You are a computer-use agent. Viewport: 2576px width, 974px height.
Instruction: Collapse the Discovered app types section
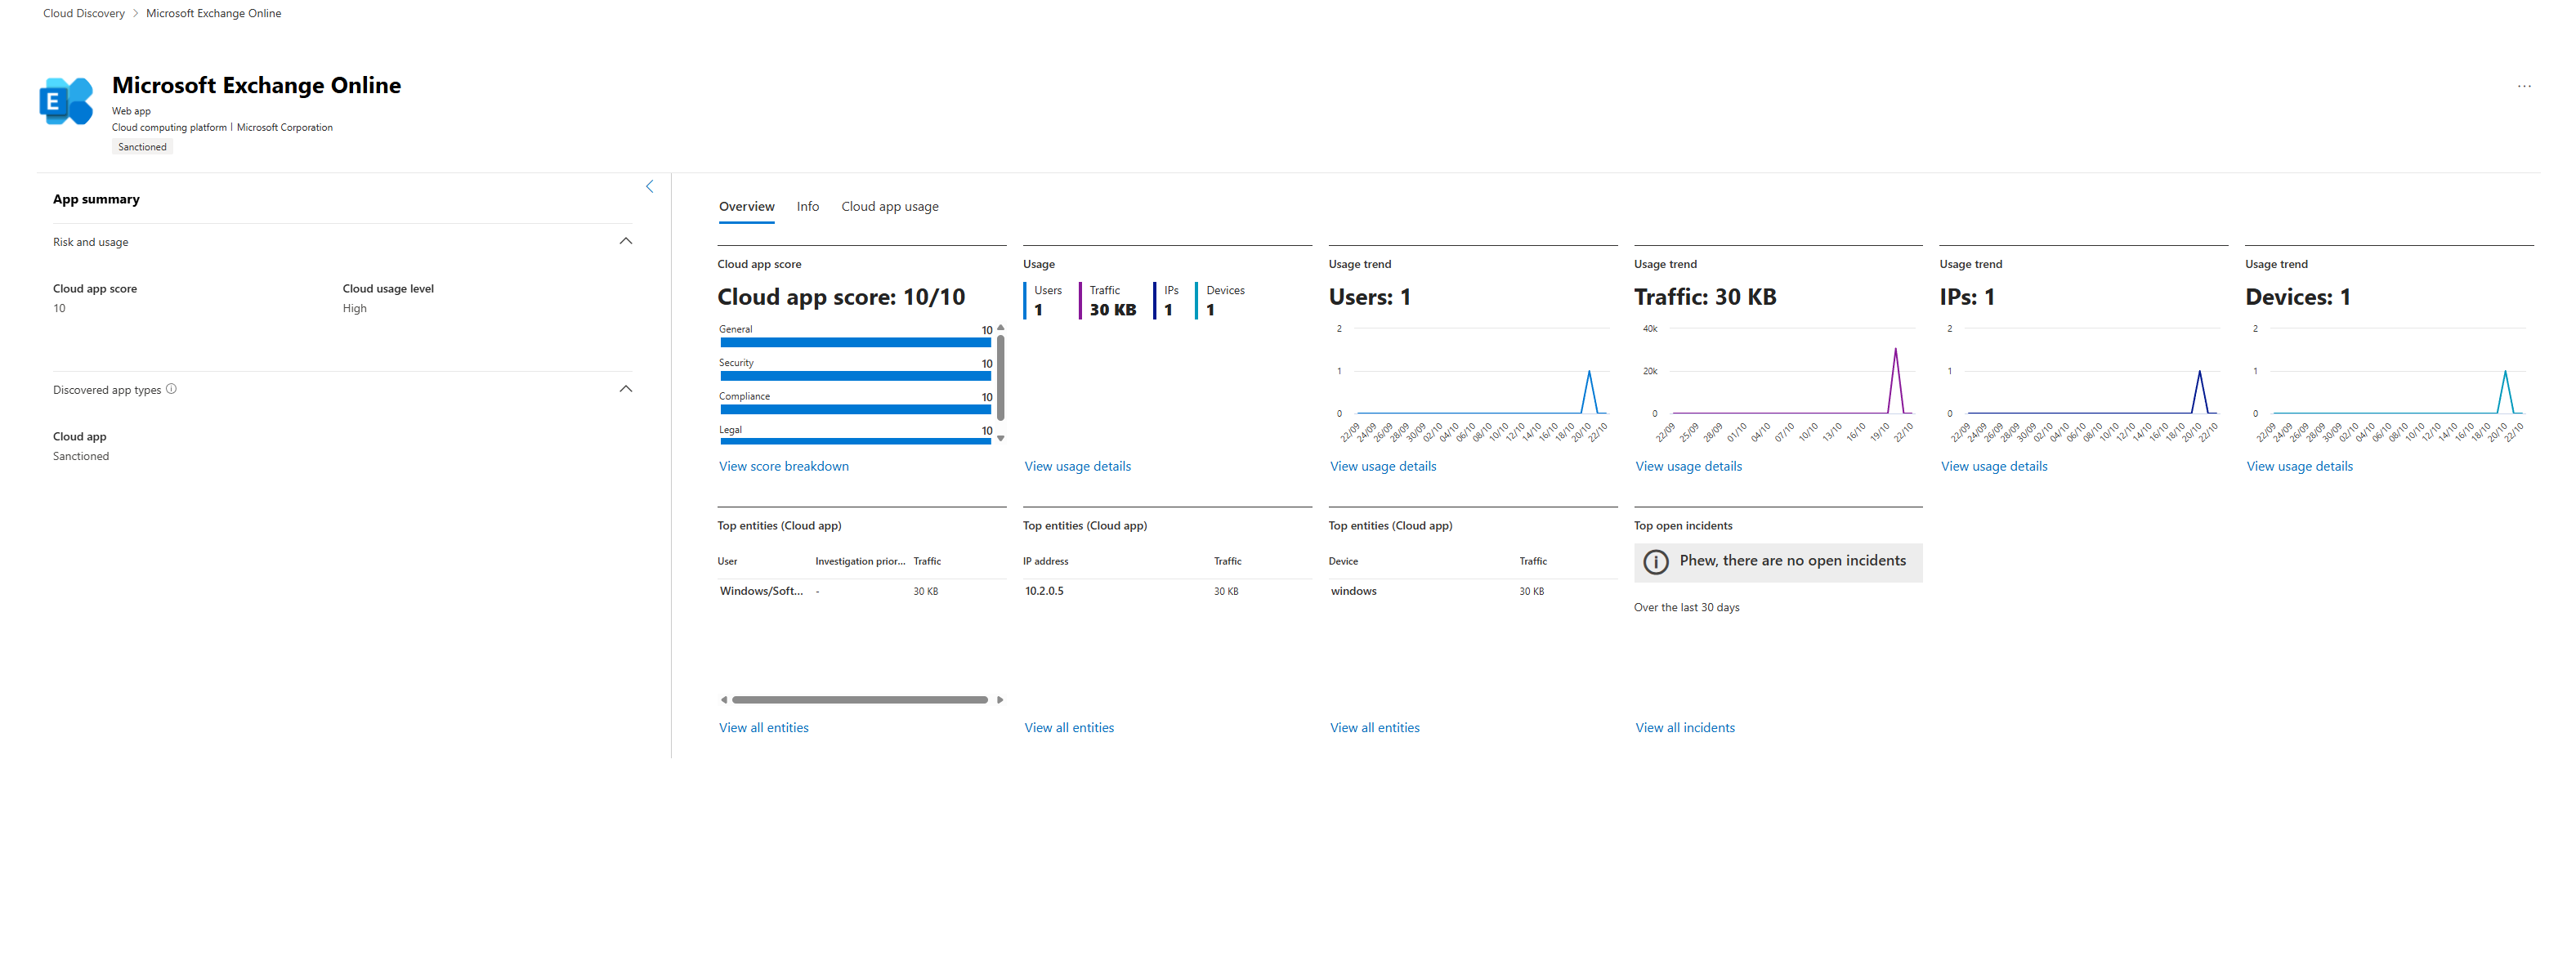pyautogui.click(x=626, y=389)
